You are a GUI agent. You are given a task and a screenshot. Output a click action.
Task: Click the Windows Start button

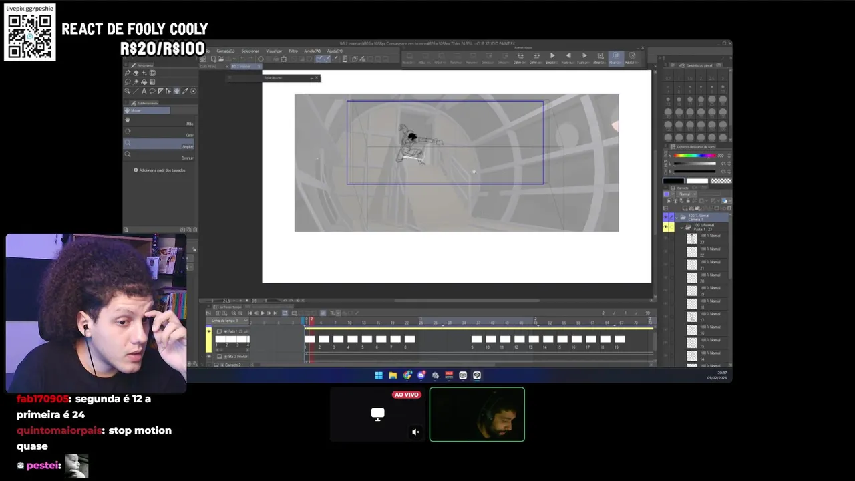click(x=379, y=375)
